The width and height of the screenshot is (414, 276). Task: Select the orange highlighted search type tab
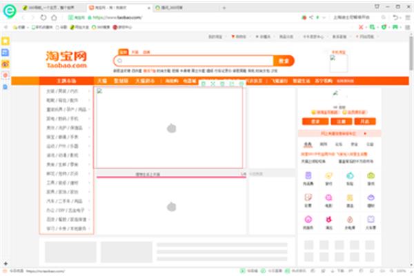click(124, 52)
